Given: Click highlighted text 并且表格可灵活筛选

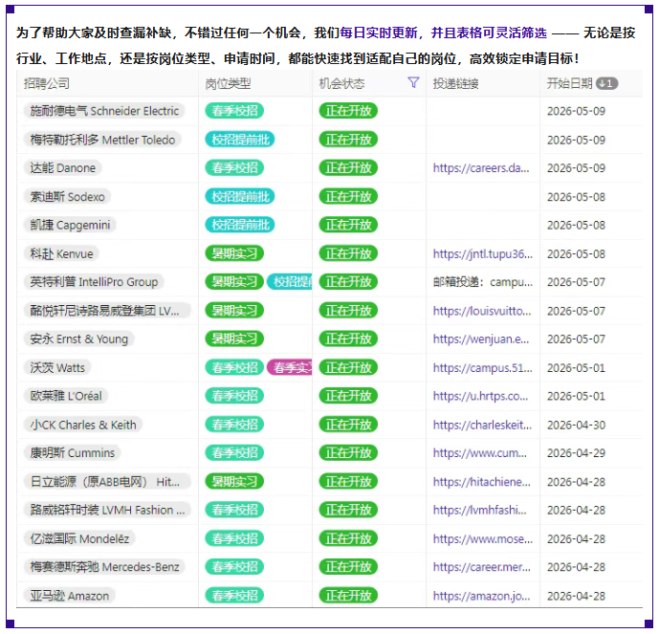Looking at the screenshot, I should click(x=489, y=33).
